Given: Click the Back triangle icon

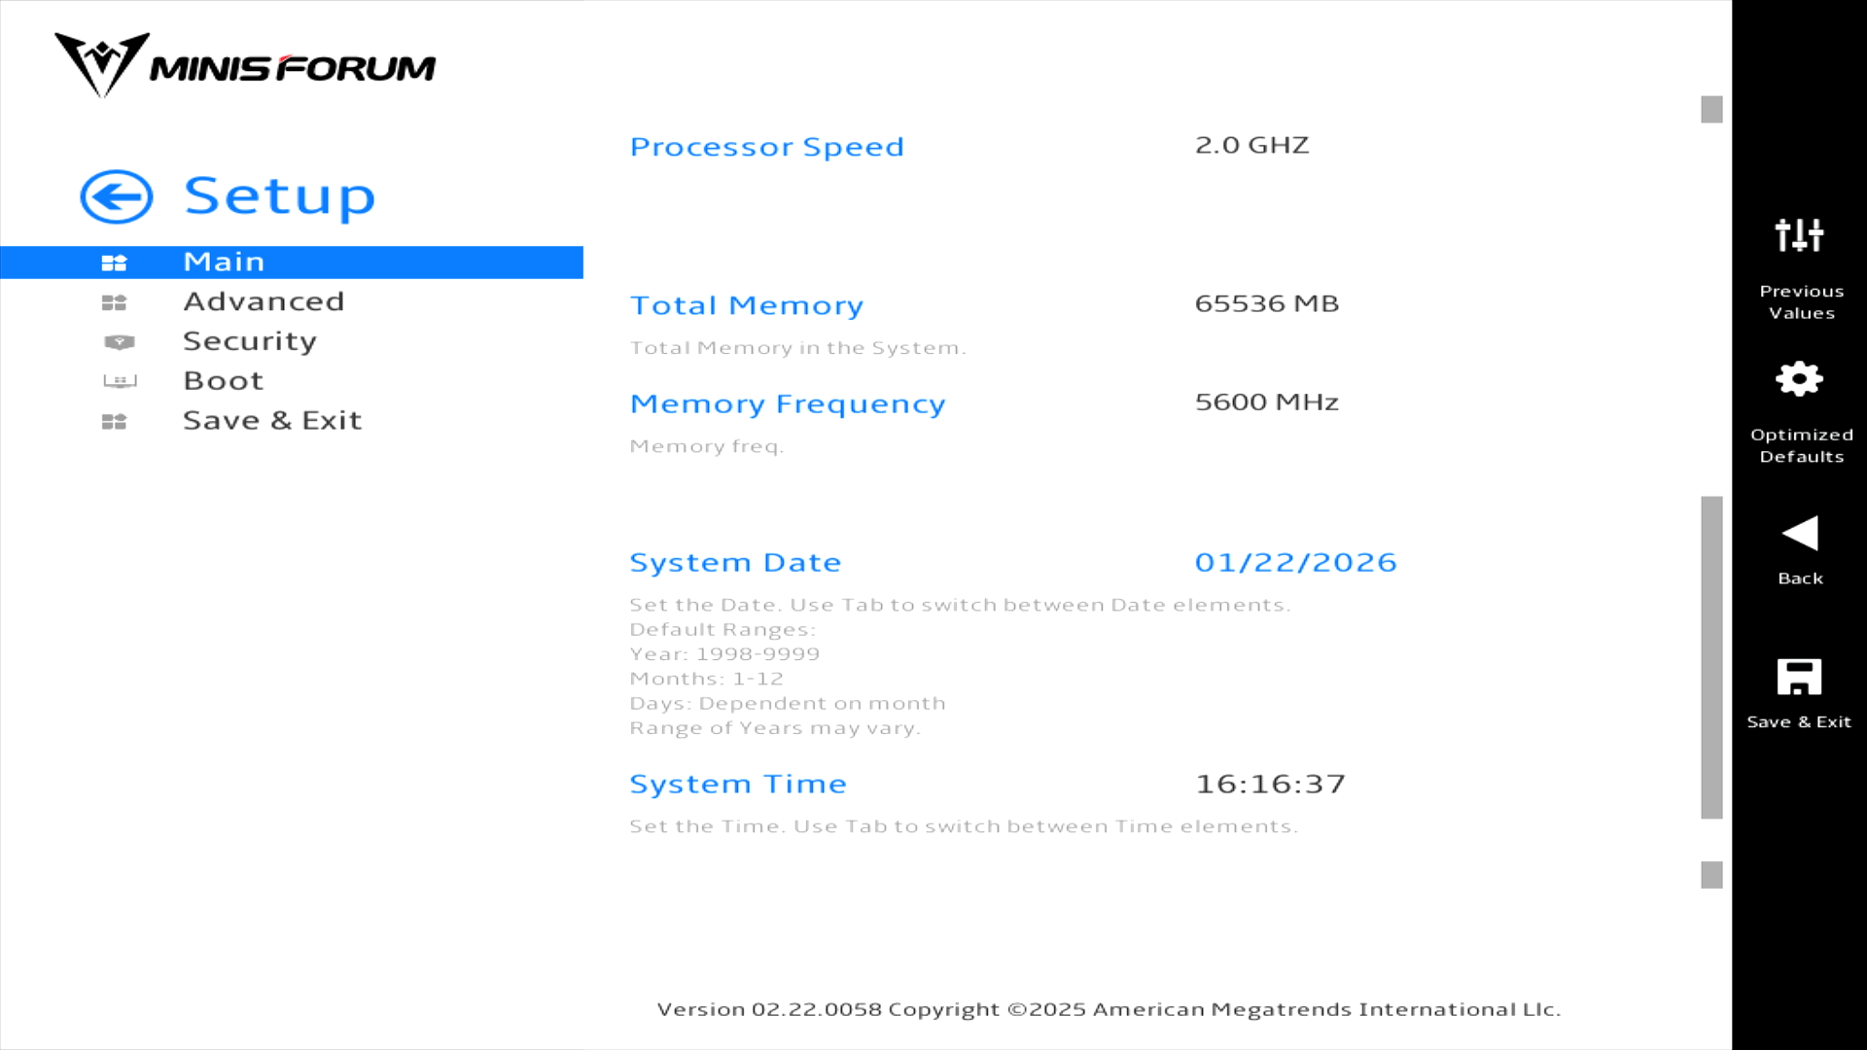Looking at the screenshot, I should click(1799, 533).
